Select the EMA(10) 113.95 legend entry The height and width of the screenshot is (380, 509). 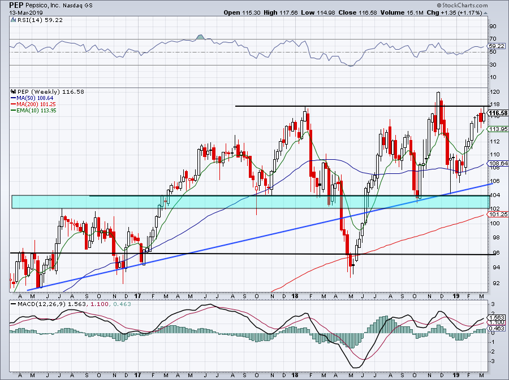pos(37,110)
